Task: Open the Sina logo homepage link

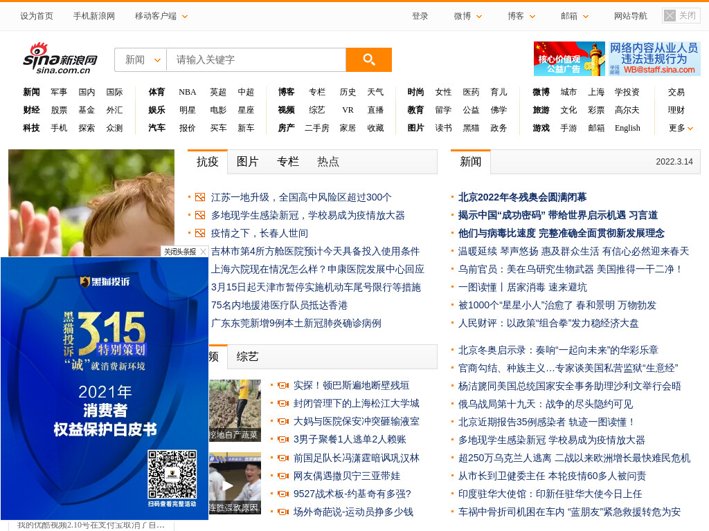Action: pyautogui.click(x=60, y=58)
